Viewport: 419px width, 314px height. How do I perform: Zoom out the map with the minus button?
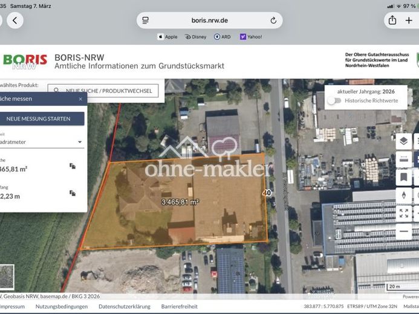coord(403,231)
